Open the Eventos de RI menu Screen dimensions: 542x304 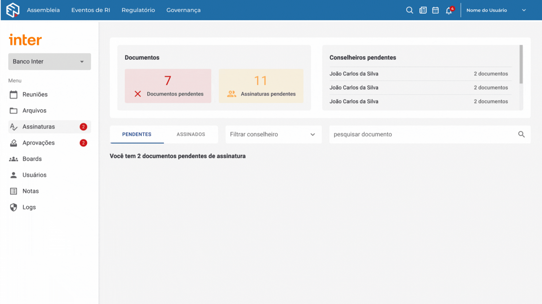click(91, 10)
